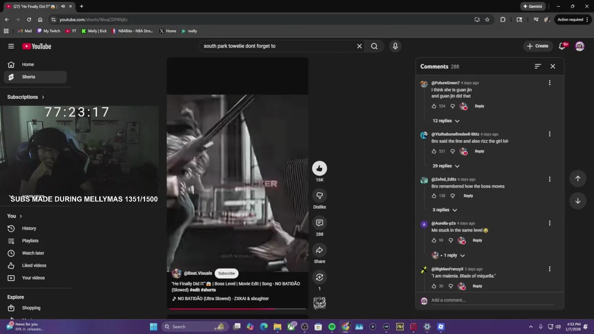Open the sound thumbnail for this short
The height and width of the screenshot is (334, 594).
coord(319,303)
